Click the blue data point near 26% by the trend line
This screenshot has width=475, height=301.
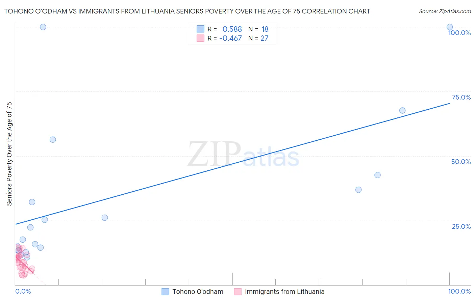click(105, 218)
